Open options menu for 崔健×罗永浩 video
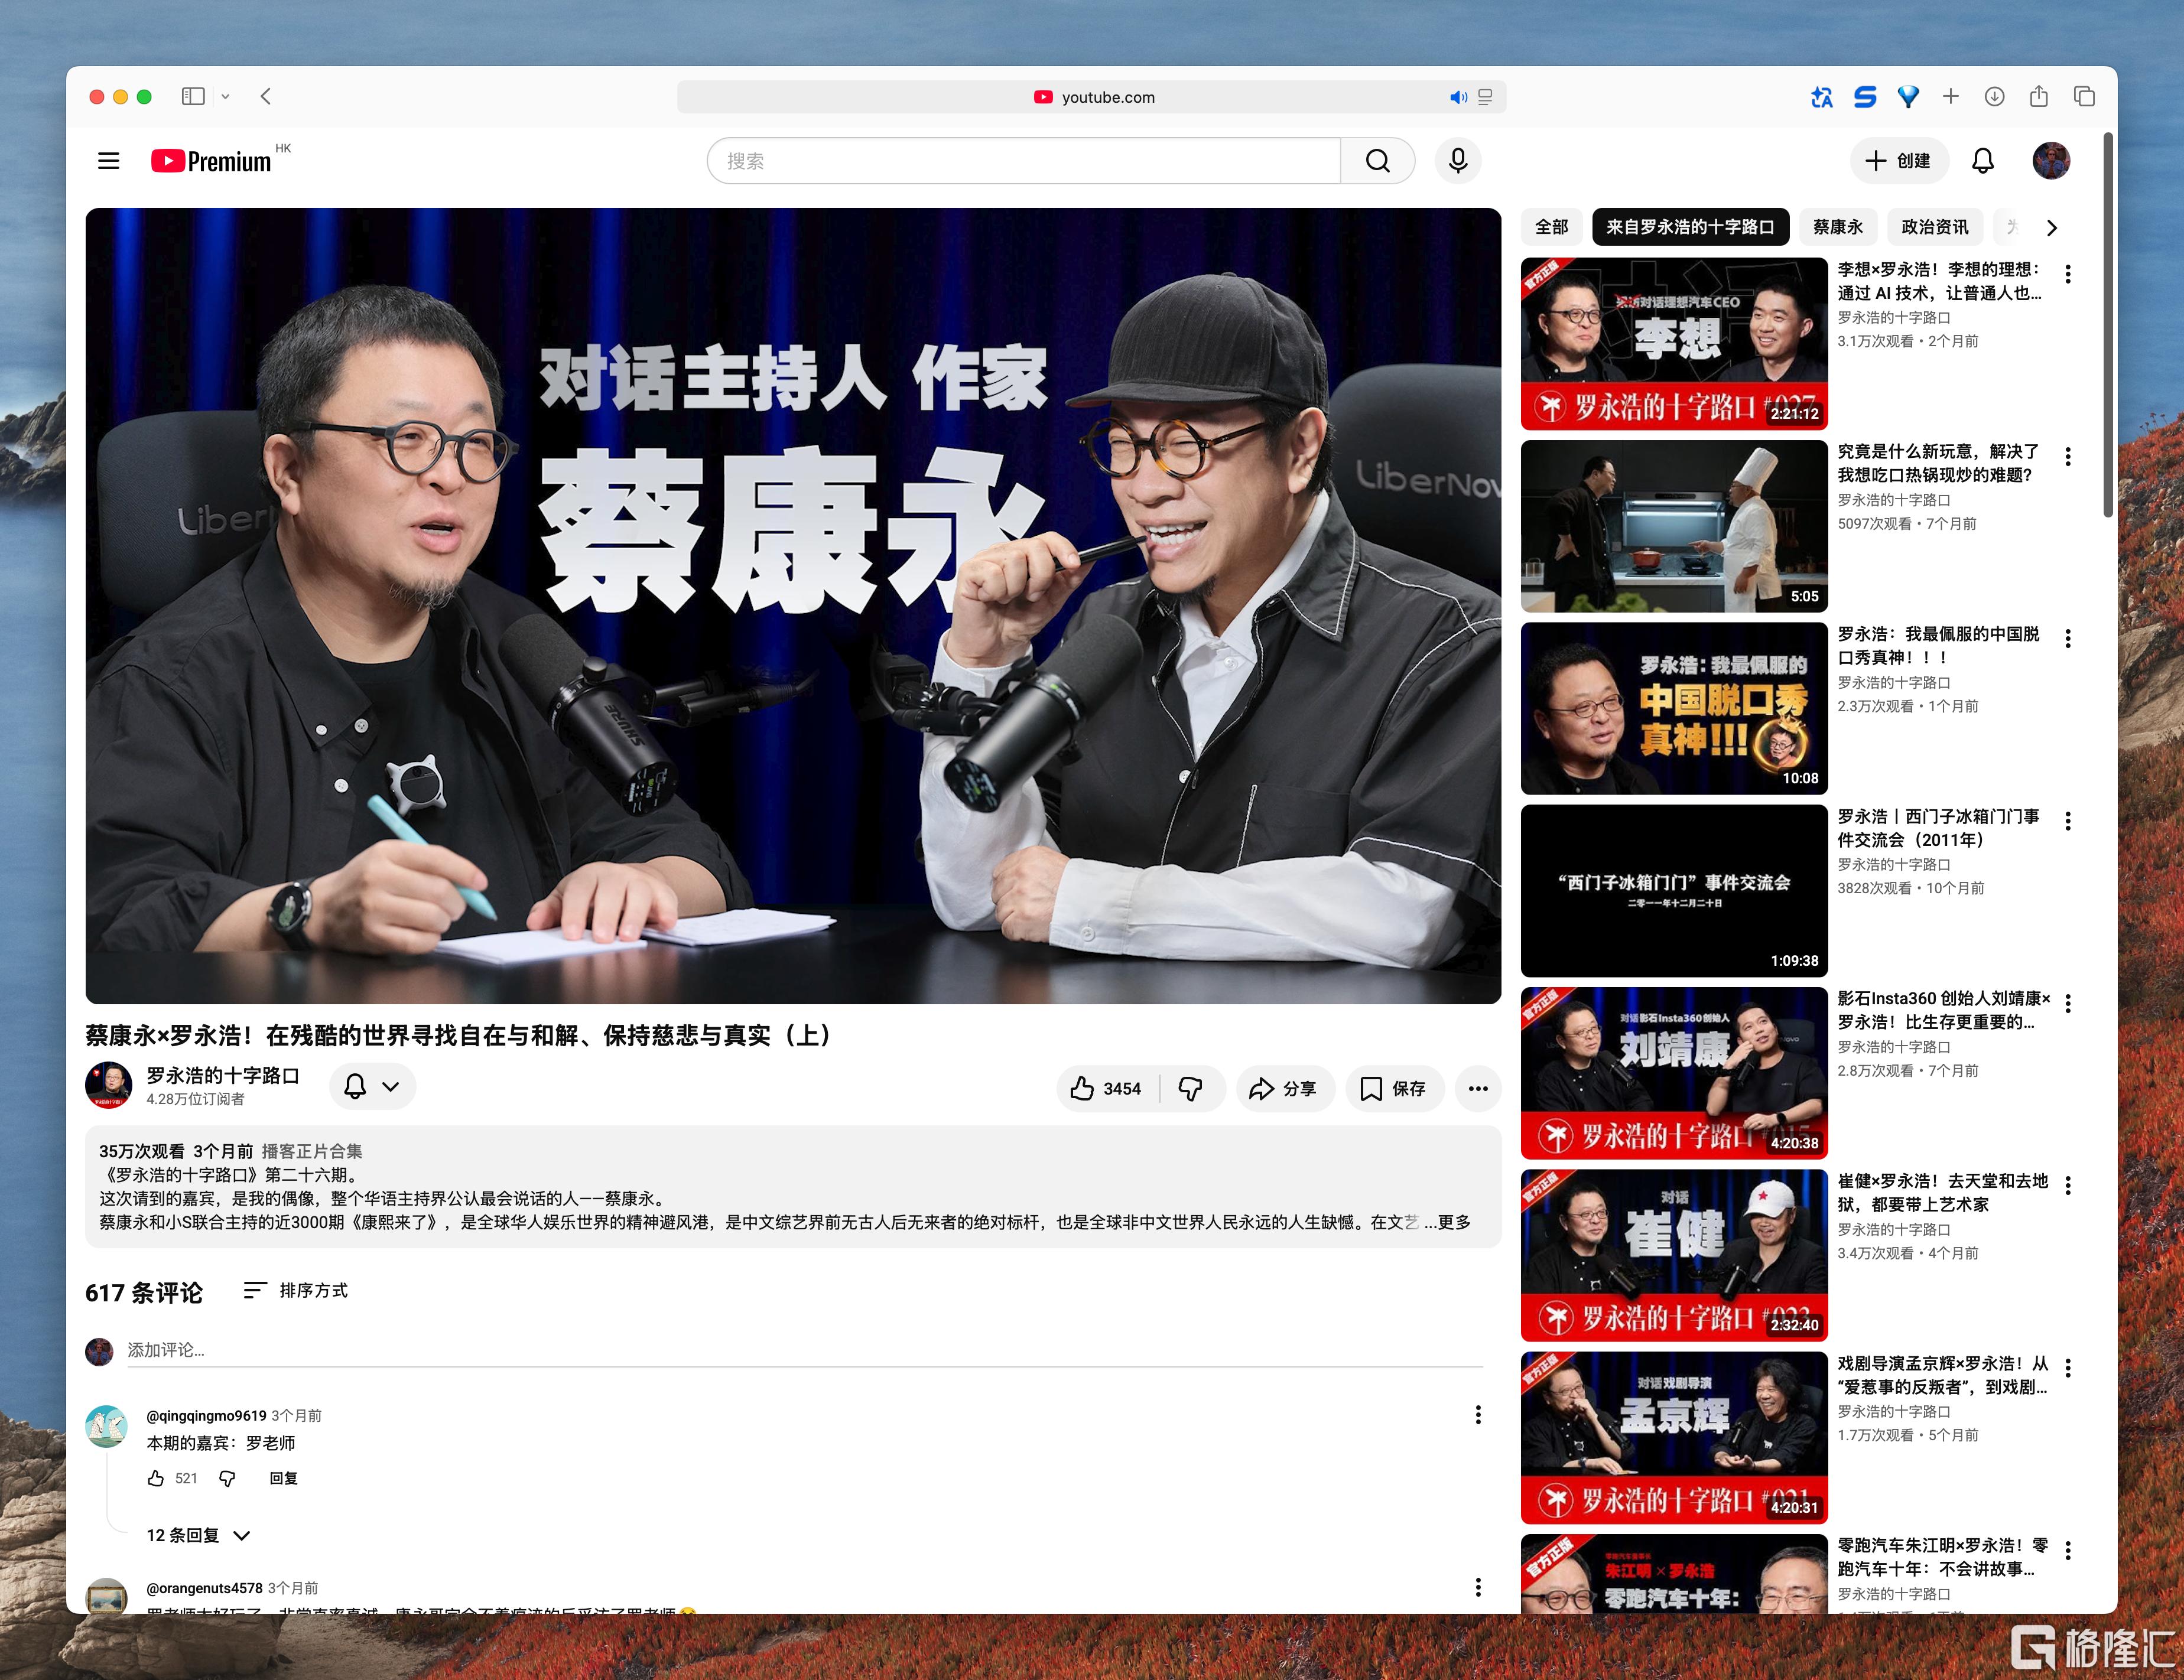Screen dimensions: 2184x1680 coord(2068,1186)
